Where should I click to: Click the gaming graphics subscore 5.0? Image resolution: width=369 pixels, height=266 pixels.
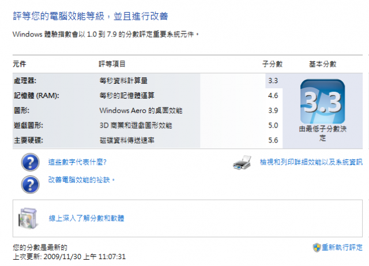273,125
